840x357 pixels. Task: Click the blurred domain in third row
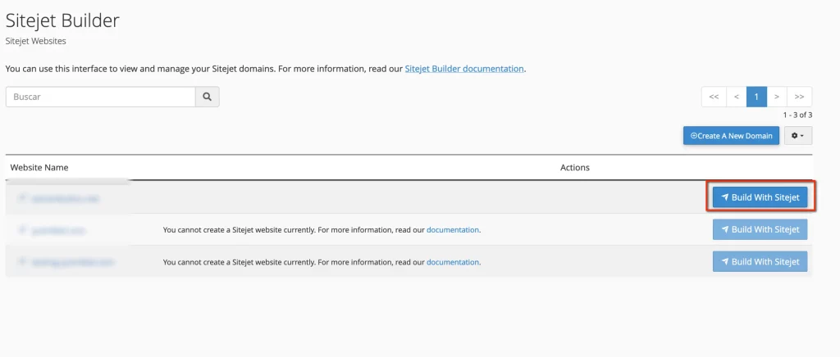coord(73,262)
